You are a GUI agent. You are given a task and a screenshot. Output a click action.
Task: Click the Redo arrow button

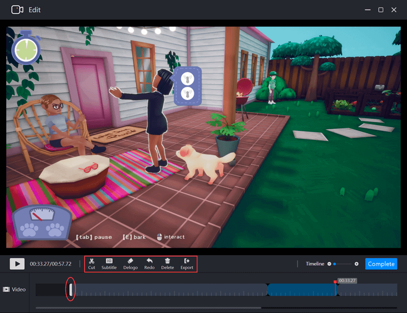pos(149,264)
